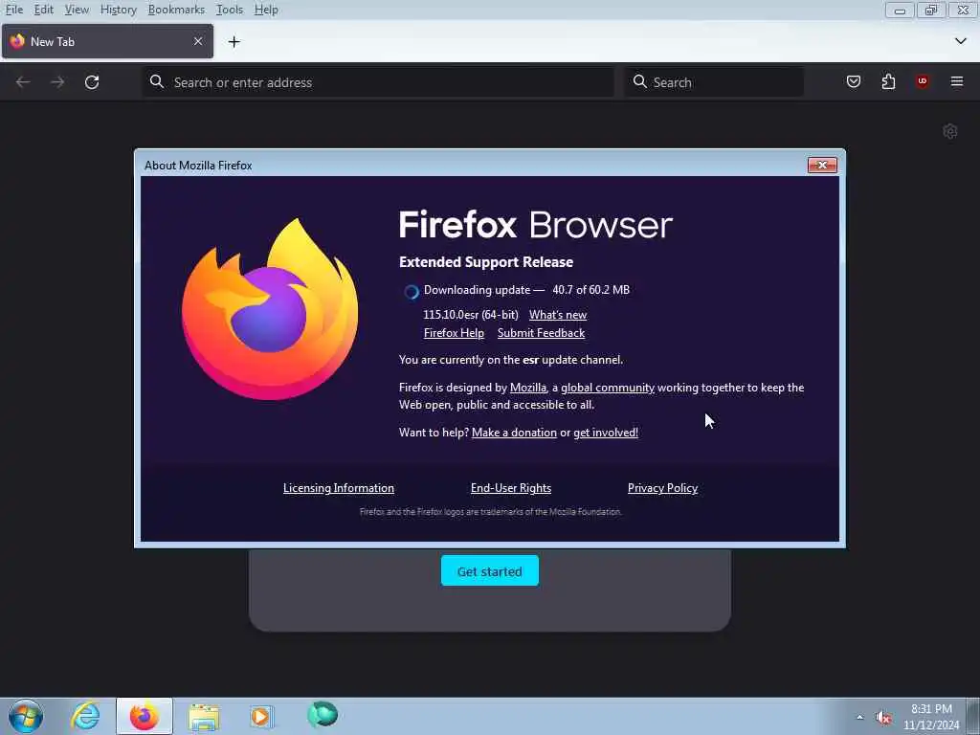
Task: Close the About Mozilla Firefox dialog
Action: tap(822, 165)
